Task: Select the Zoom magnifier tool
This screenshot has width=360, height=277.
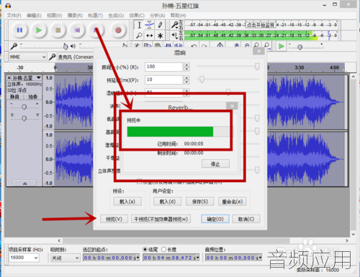Action: tap(139, 36)
